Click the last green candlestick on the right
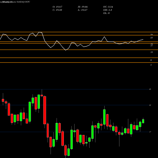Image resolution: width=158 pixels, height=158 pixels. [x=143, y=121]
